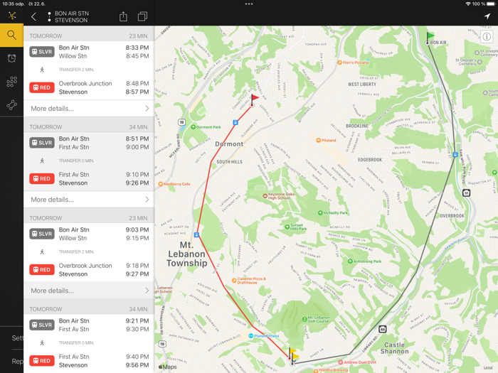The height and width of the screenshot is (373, 498).
Task: Tap the Sunset Hills Park map pin
Action: tap(287, 227)
